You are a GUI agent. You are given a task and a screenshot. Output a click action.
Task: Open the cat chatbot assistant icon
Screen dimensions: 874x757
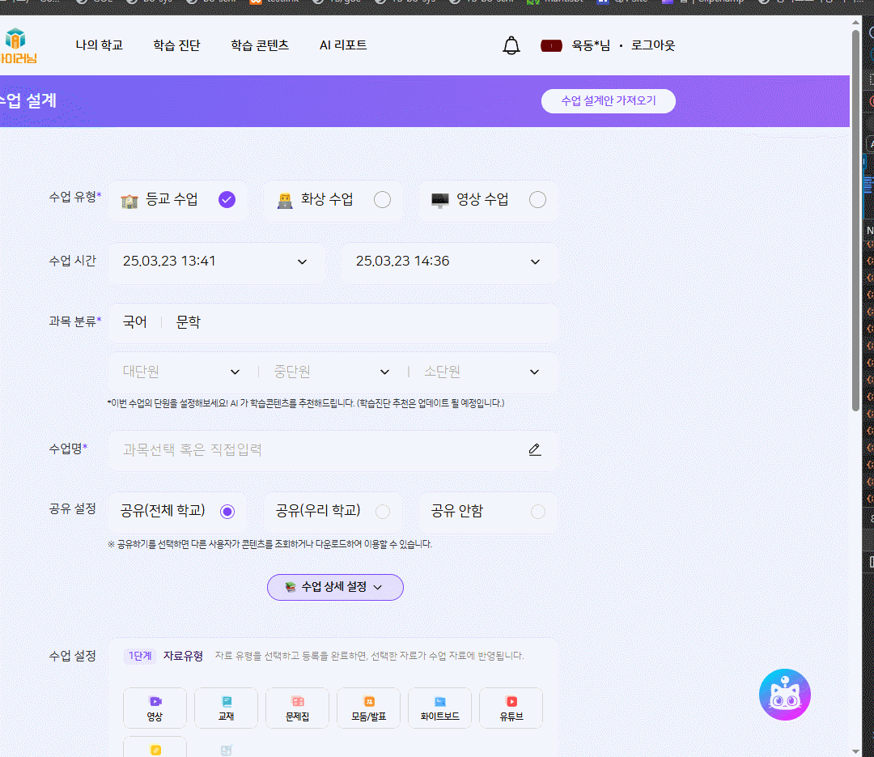(784, 695)
